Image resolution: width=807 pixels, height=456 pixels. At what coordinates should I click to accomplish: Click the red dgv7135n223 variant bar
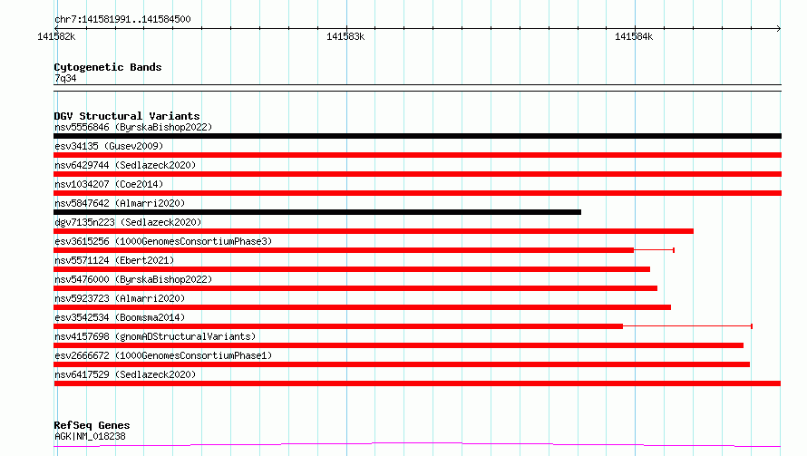374,231
